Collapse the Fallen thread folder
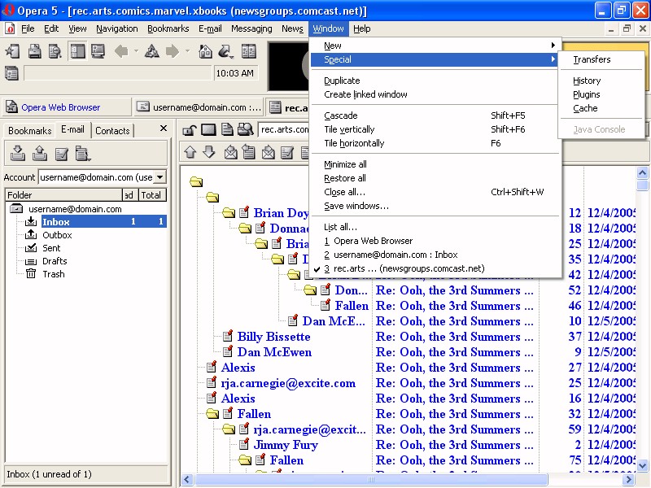Image resolution: width=651 pixels, height=488 pixels. (212, 414)
